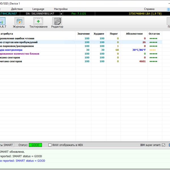This screenshot has width=170, height=170.
Task: Click the firmware label Fw: 7.1121
Action: [79, 14]
